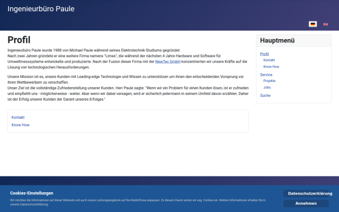Select Kontakt in the Hauptmenü sidebar
Viewport: 339px width, 212px height.
click(x=269, y=60)
